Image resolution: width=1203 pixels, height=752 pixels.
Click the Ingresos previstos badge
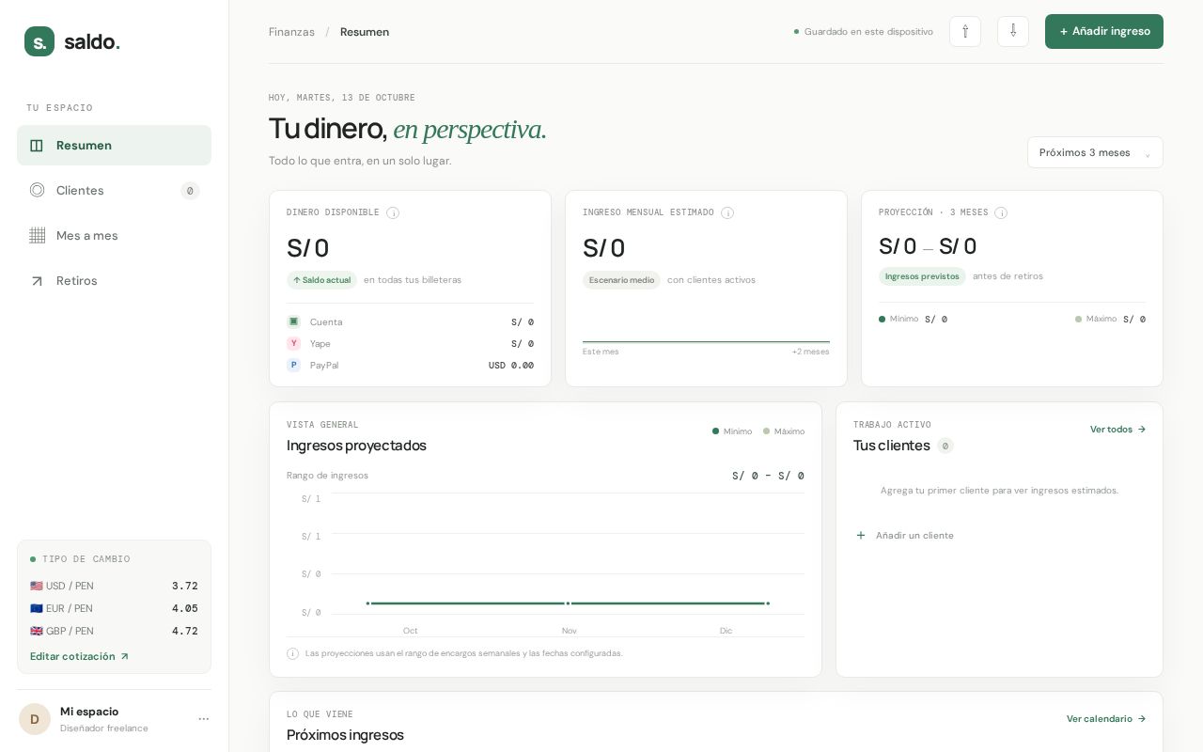coord(922,276)
